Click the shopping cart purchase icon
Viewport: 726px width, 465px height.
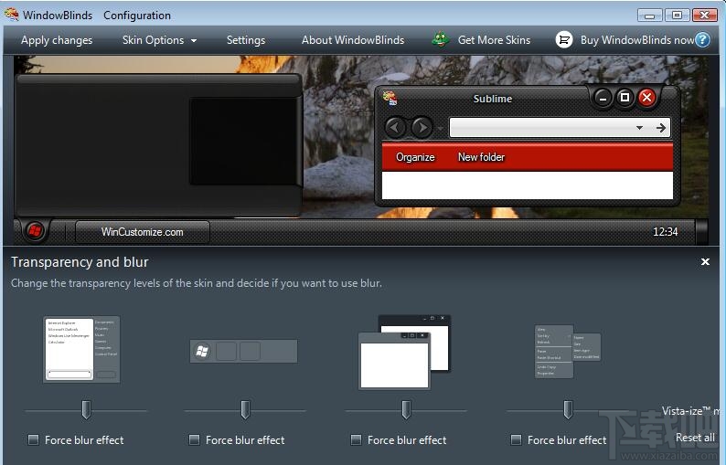pyautogui.click(x=563, y=40)
